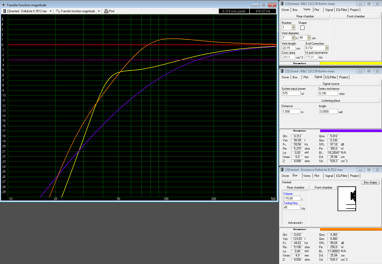Click the waveform icon beside Transfer function magnitude
The height and width of the screenshot is (264, 382).
(58, 11)
